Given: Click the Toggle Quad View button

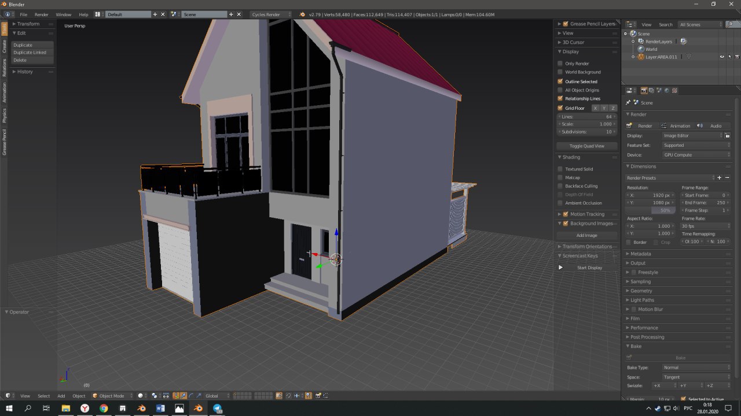Looking at the screenshot, I should 587,146.
